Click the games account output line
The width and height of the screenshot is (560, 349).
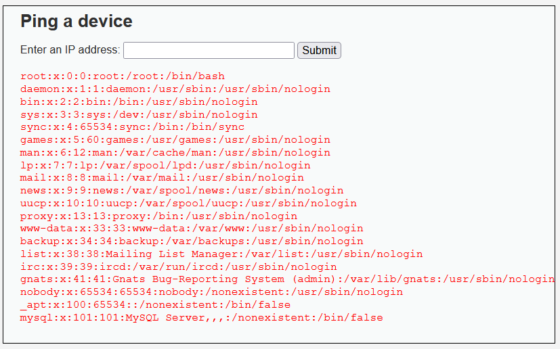tap(175, 140)
